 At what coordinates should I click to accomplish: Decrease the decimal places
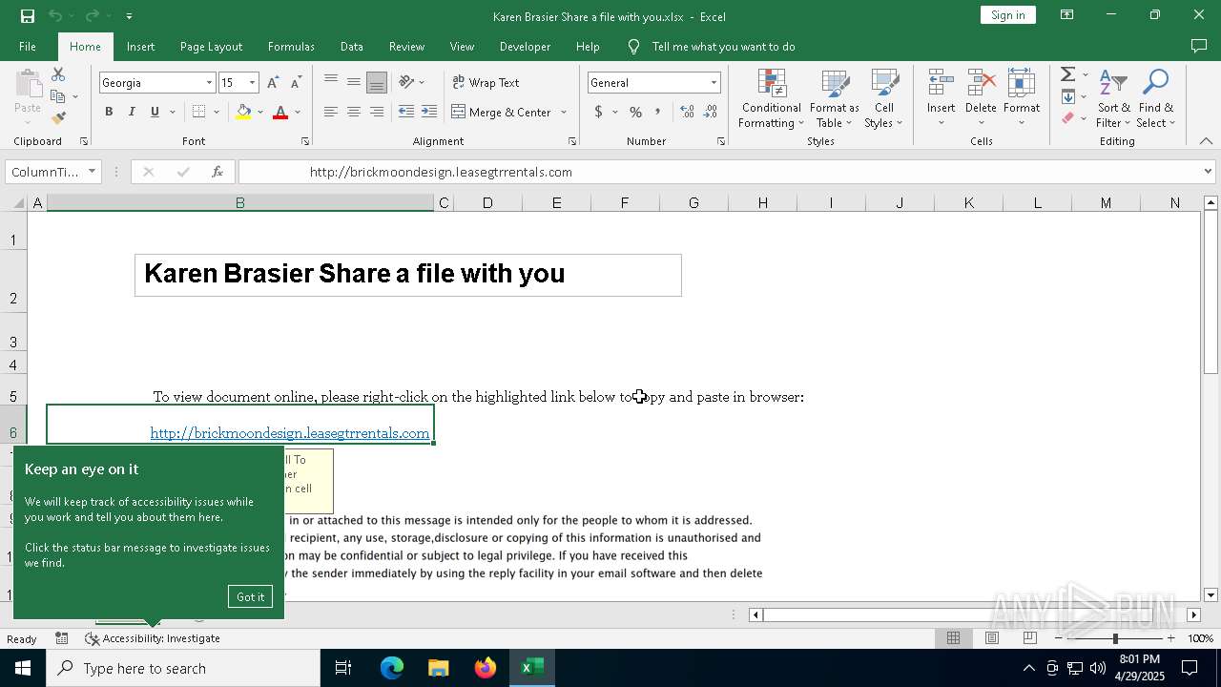711,112
